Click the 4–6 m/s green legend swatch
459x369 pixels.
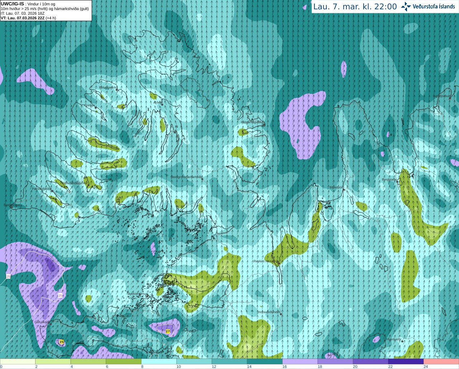(88, 361)
